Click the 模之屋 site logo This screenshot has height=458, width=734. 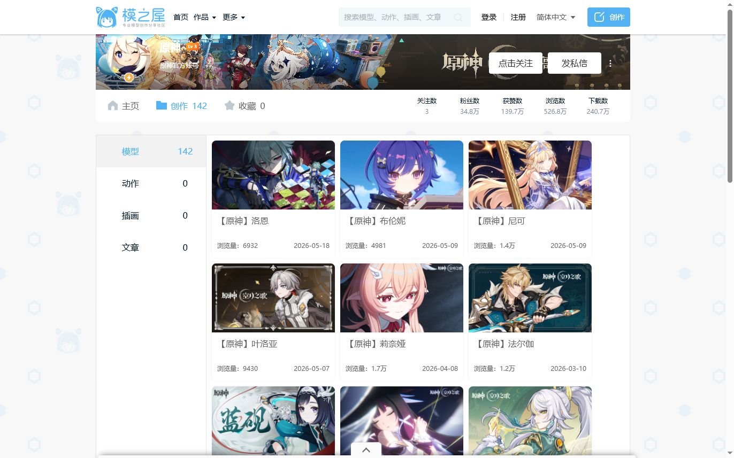[x=131, y=17]
